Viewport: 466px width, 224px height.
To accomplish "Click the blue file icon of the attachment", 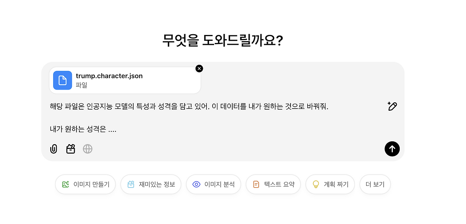I will click(63, 80).
